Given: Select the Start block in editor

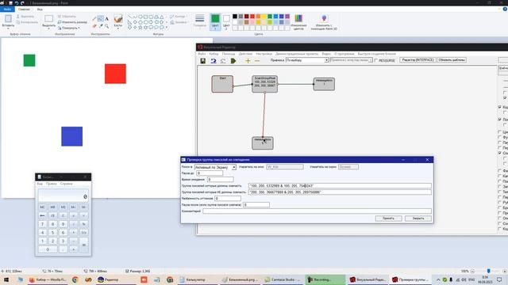Looking at the screenshot, I should click(x=222, y=84).
